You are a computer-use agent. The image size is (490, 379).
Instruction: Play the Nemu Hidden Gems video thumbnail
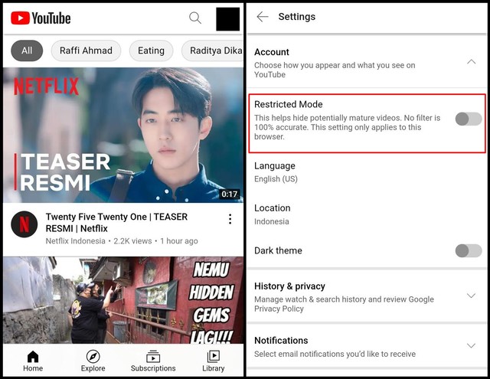[123, 300]
